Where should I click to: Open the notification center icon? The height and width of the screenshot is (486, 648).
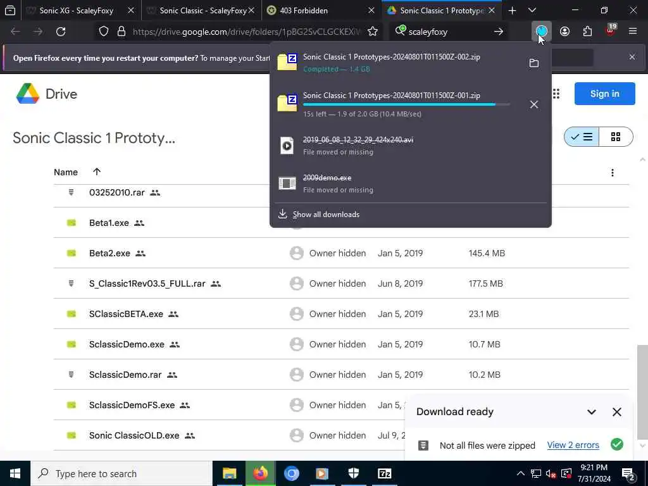(x=628, y=473)
